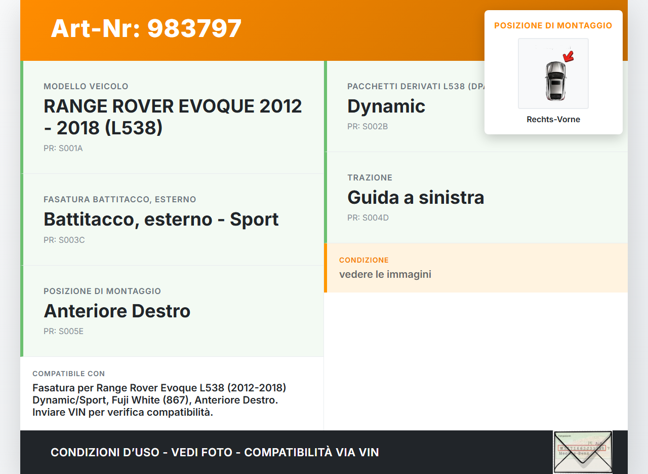The image size is (648, 474).
Task: Click the VIN envelope icon in footer
Action: click(x=582, y=452)
